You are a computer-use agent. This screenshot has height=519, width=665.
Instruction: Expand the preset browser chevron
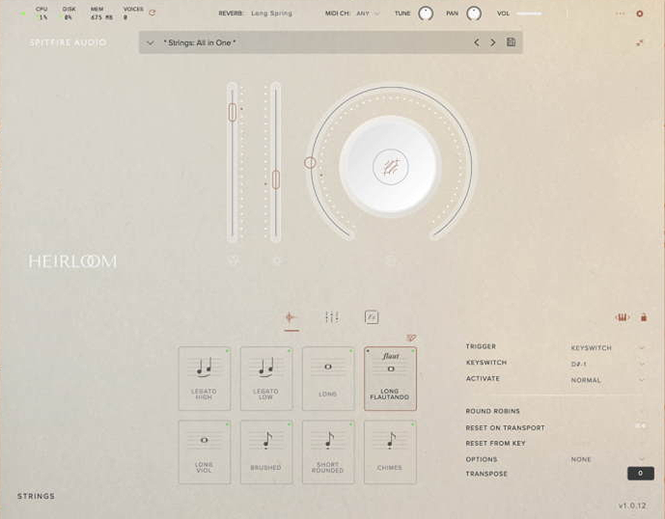click(150, 43)
